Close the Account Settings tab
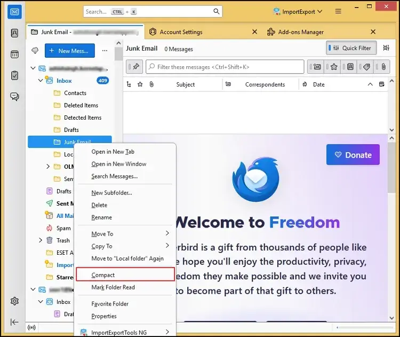 click(x=254, y=32)
